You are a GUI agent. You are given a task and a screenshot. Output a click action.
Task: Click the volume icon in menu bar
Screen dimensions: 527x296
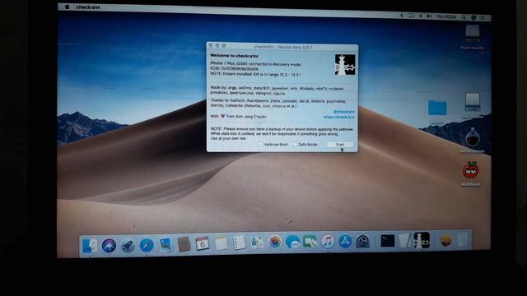click(429, 16)
